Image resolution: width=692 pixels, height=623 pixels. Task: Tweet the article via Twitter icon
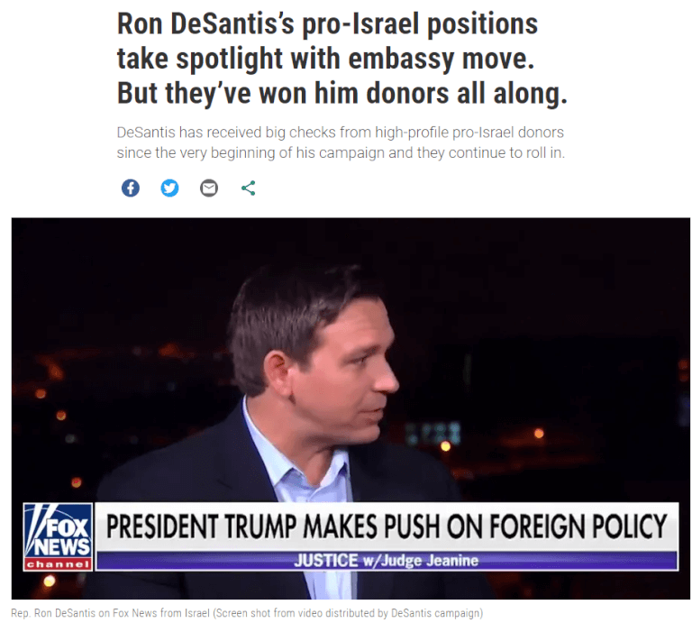pyautogui.click(x=169, y=188)
